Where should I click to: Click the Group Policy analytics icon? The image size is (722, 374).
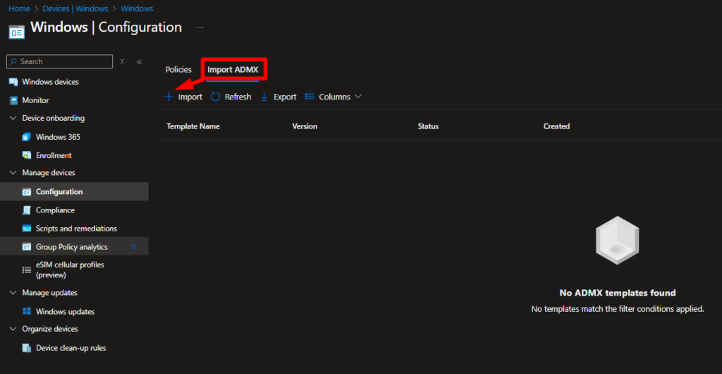click(x=27, y=248)
